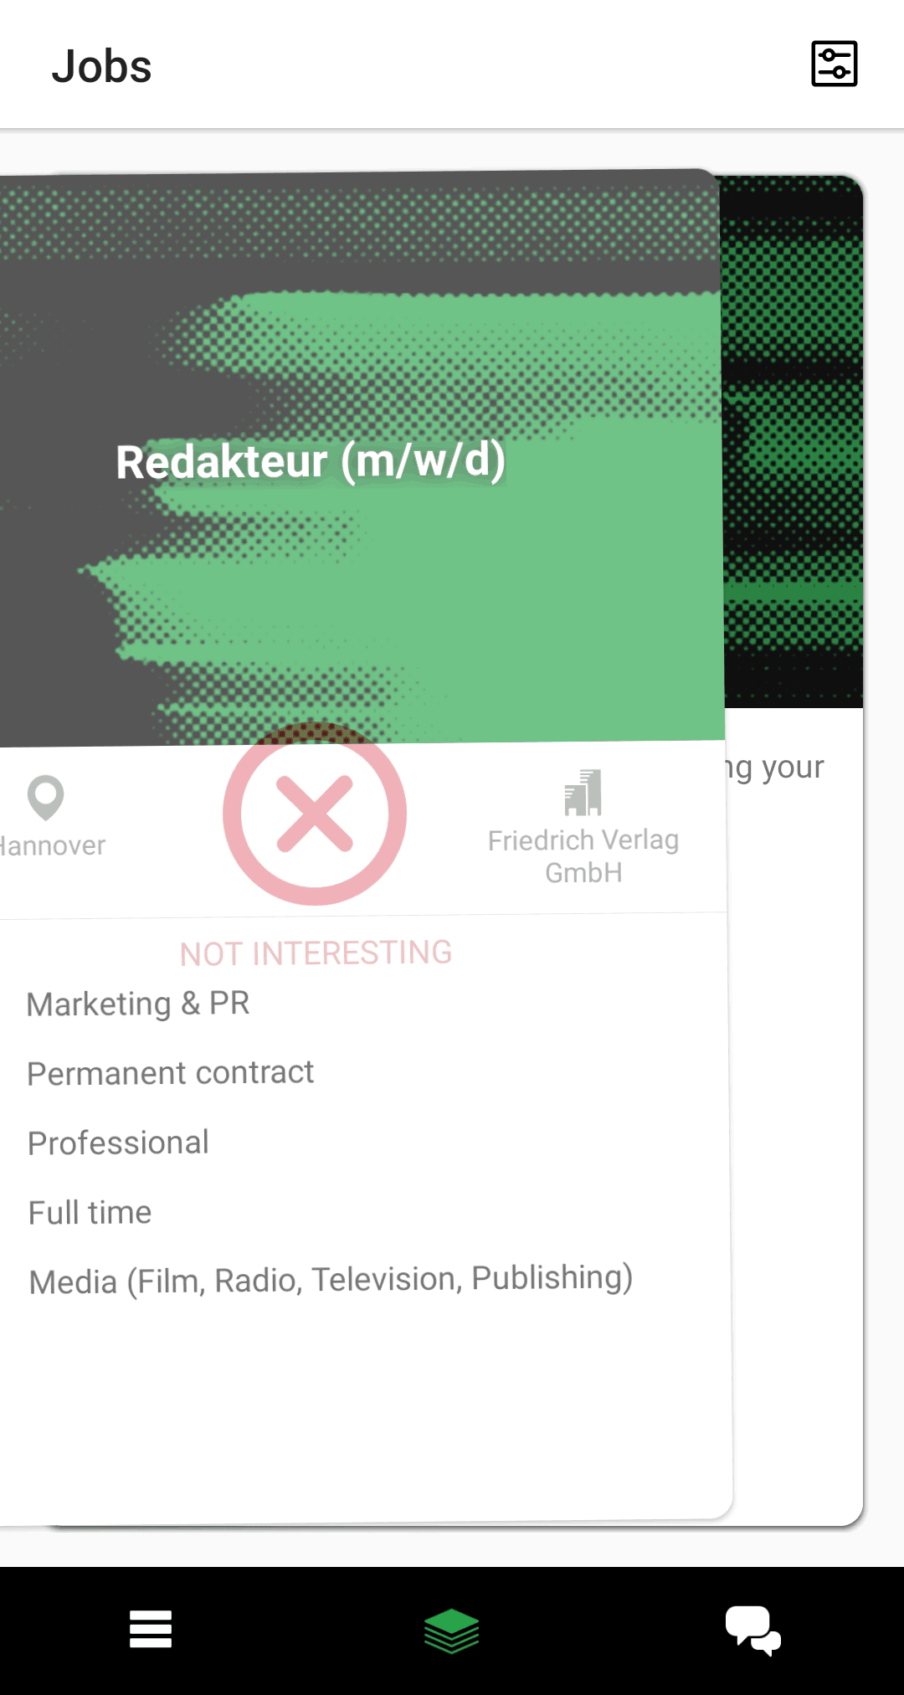Select the Marketing & PR category

pos(139,1004)
